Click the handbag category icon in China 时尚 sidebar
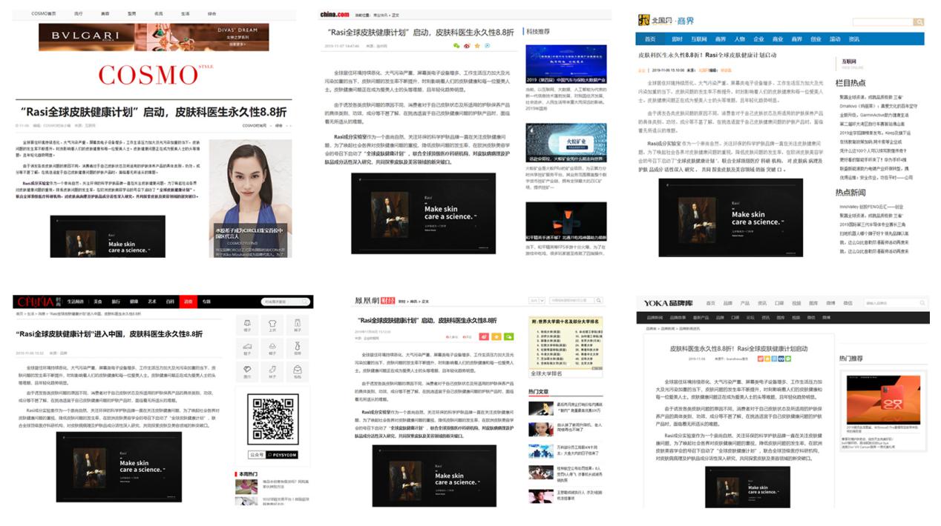Viewport: 941px width, 526px height. tap(296, 370)
